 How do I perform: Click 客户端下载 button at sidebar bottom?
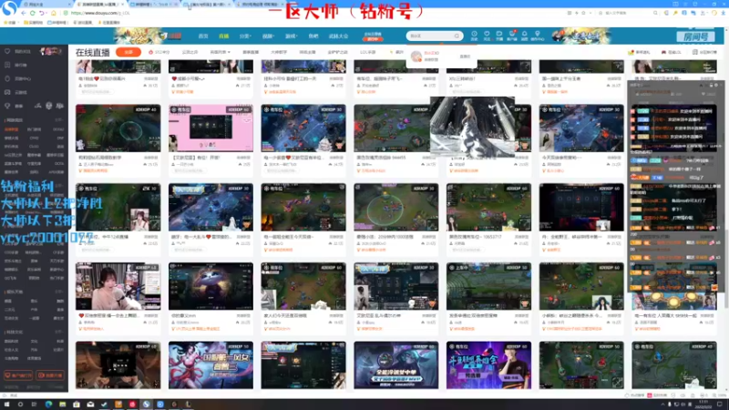coord(18,375)
